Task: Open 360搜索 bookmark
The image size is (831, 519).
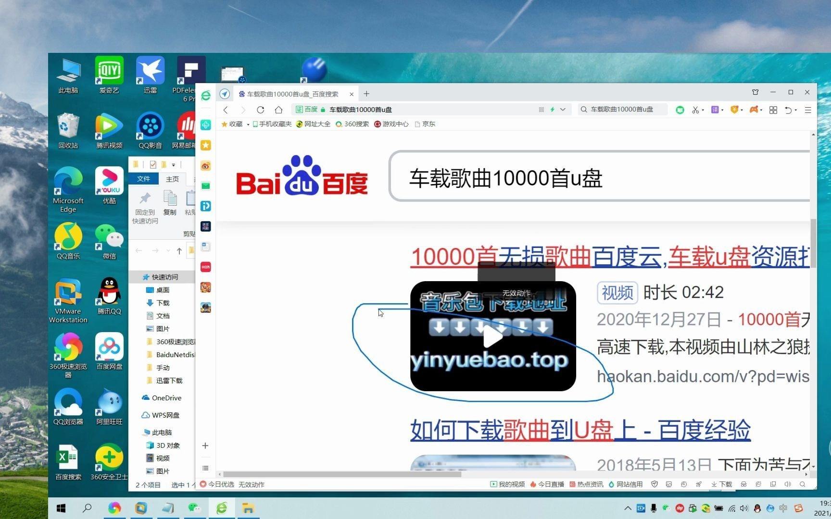Action: [353, 124]
